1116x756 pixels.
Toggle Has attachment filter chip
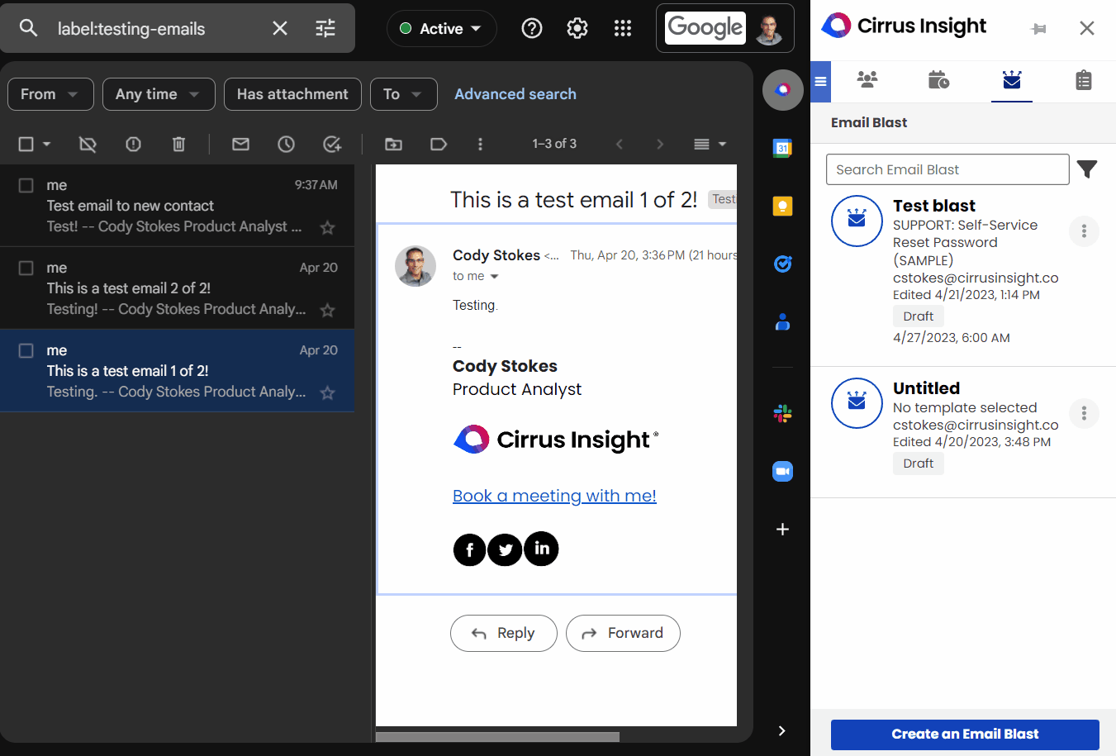(x=292, y=94)
